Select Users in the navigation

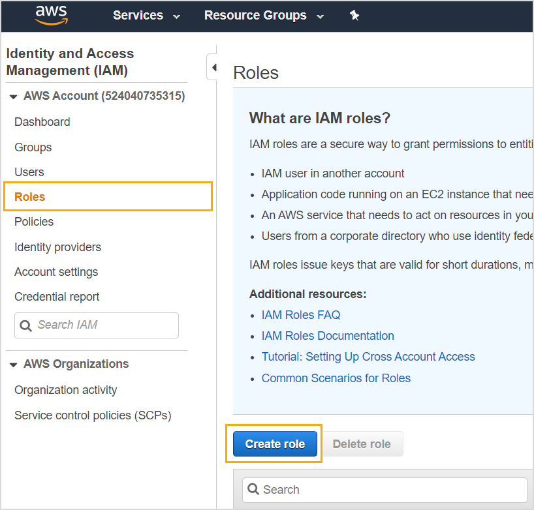[29, 172]
